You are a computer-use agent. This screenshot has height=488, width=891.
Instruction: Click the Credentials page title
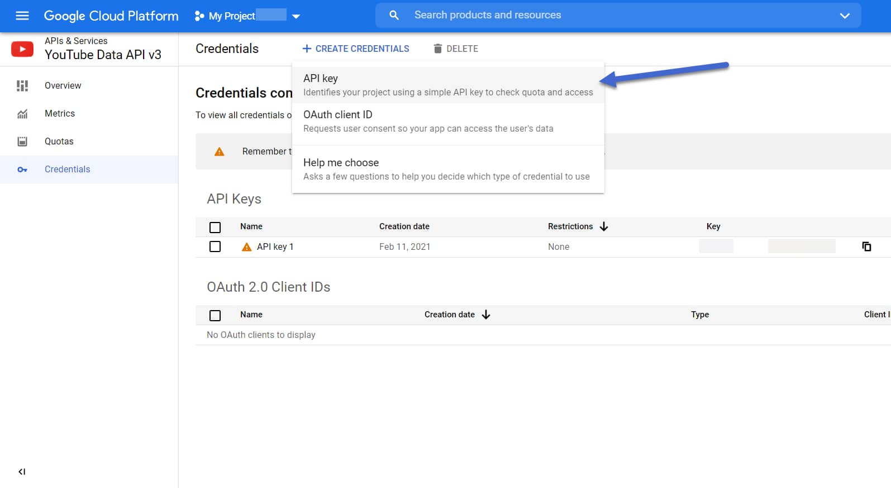227,49
